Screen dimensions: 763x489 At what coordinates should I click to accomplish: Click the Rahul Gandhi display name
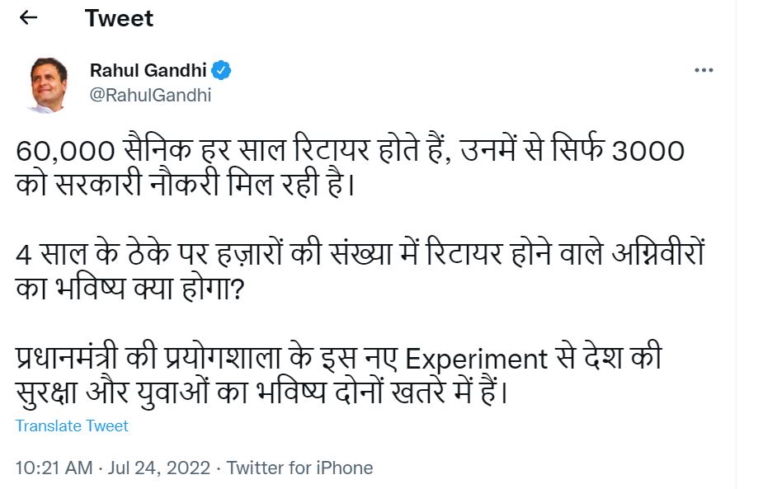pyautogui.click(x=148, y=70)
